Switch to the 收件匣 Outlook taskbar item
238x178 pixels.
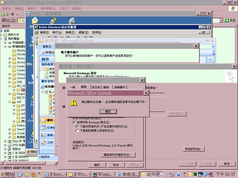(152, 174)
